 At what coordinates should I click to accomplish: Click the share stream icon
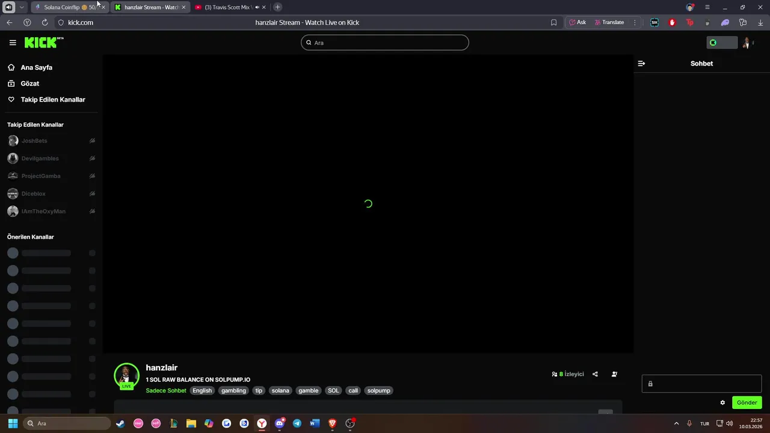(x=595, y=374)
